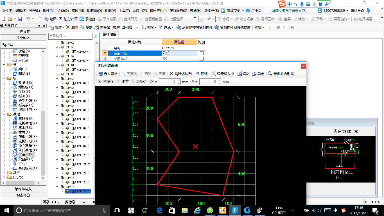Click 导出 export in polygon editor
384x216 pixels.
(258, 74)
